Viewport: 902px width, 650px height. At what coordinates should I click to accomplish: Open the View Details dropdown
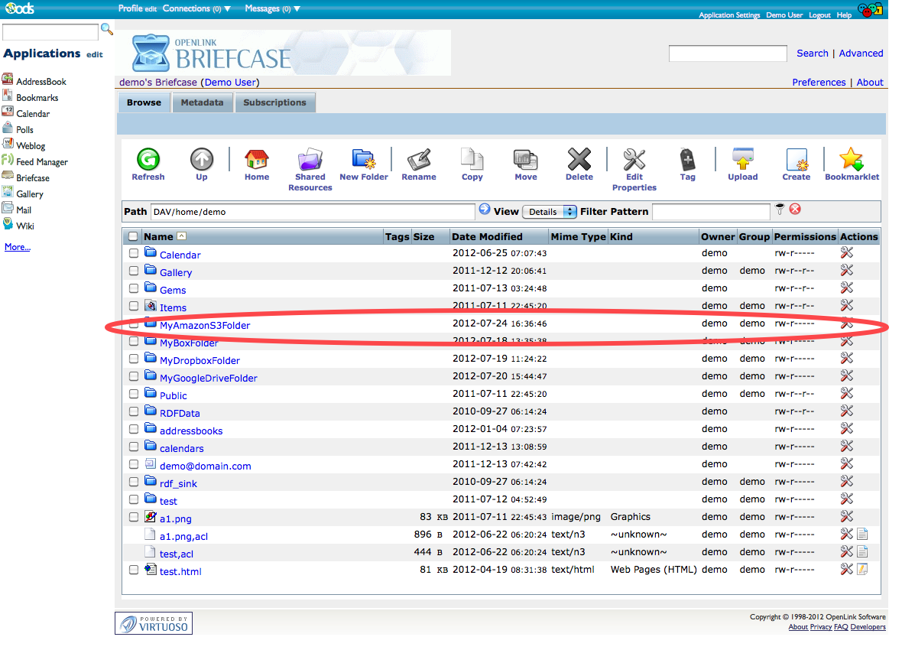point(549,212)
